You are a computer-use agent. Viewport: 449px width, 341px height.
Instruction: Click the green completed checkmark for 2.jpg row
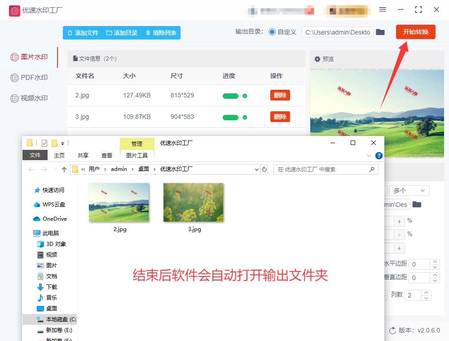(245, 96)
